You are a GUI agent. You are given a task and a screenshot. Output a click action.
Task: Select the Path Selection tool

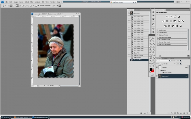pyautogui.click(x=151, y=60)
